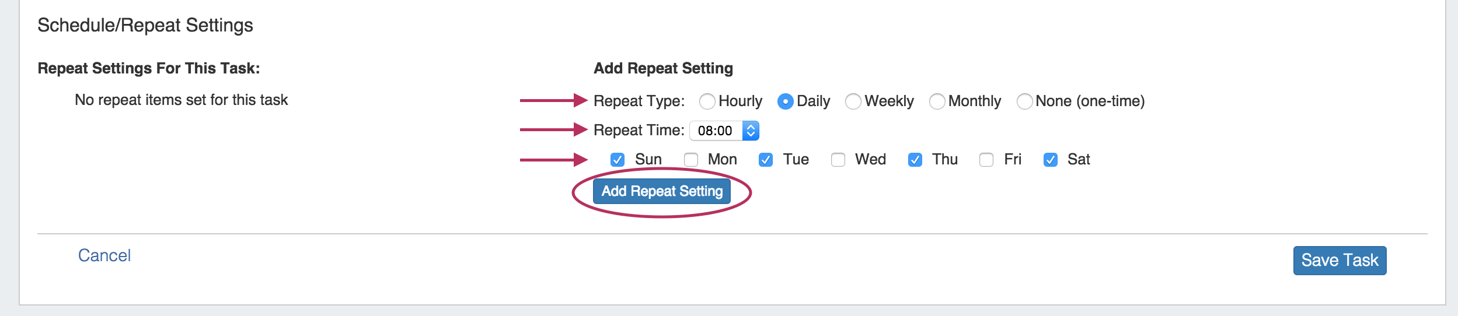
Task: Uncheck the Sun checkbox
Action: [618, 160]
